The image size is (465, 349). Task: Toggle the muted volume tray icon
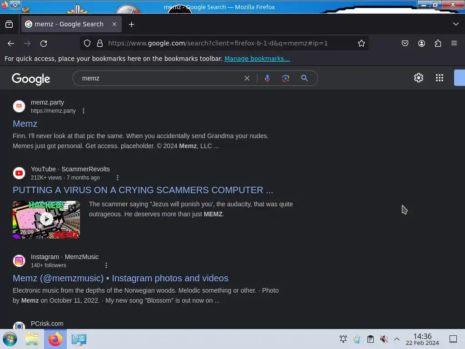pyautogui.click(x=384, y=339)
